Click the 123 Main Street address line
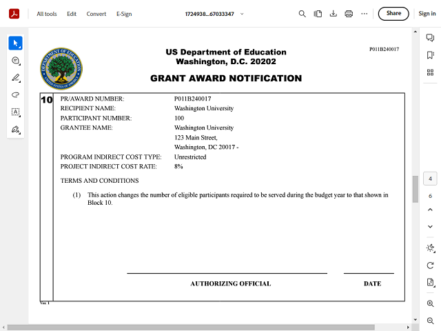 tap(196, 138)
